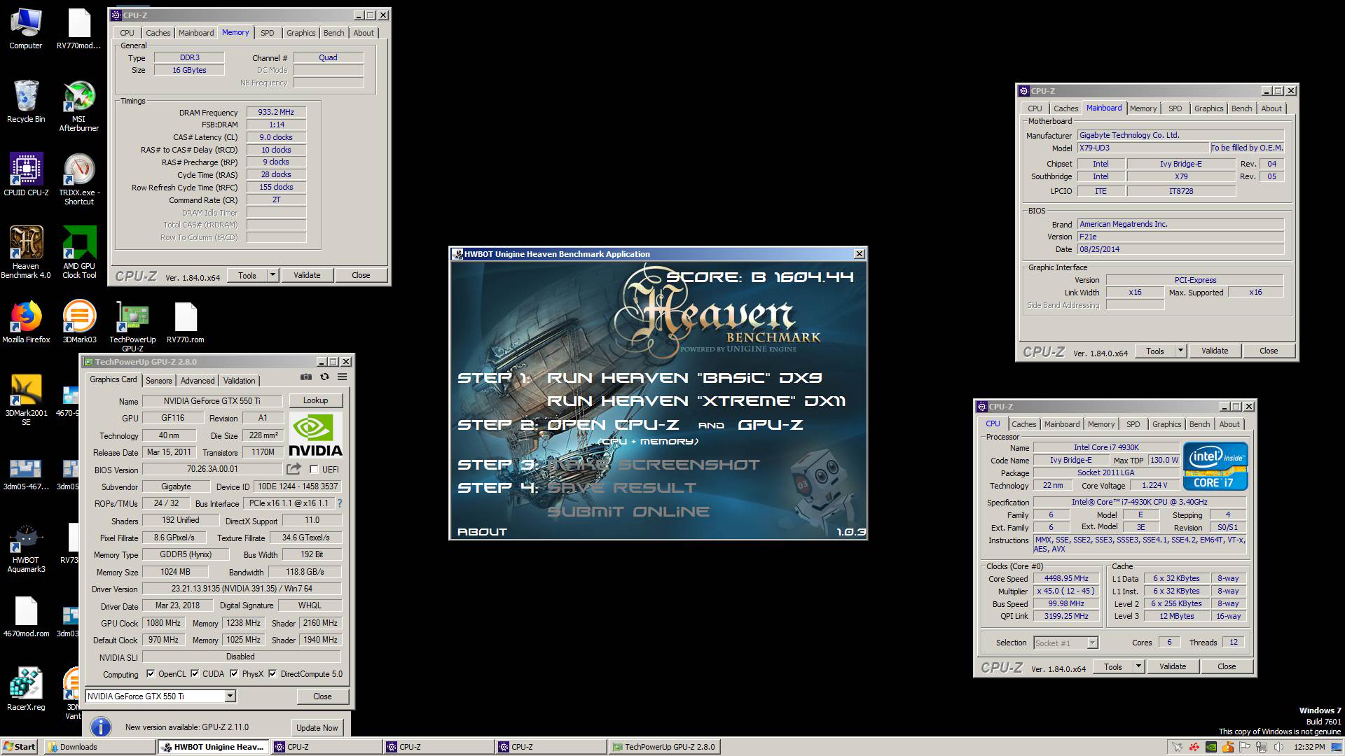This screenshot has height=756, width=1345.
Task: Open the GPU-Z hamburger menu
Action: [x=342, y=377]
